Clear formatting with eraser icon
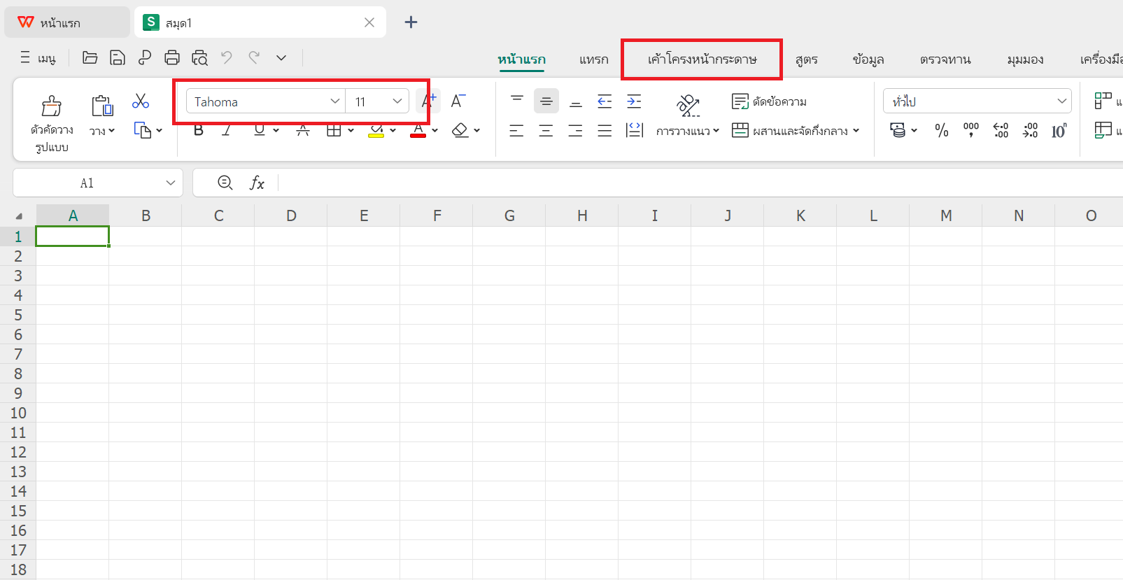Image resolution: width=1123 pixels, height=580 pixels. (460, 130)
